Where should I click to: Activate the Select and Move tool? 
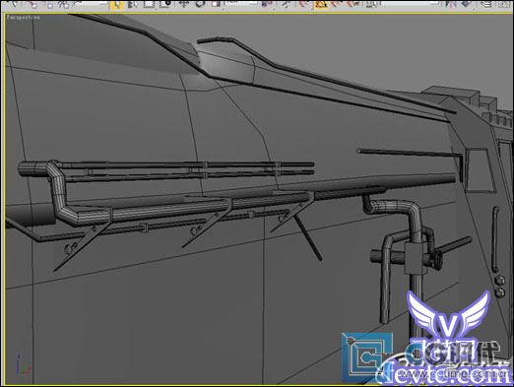184,5
